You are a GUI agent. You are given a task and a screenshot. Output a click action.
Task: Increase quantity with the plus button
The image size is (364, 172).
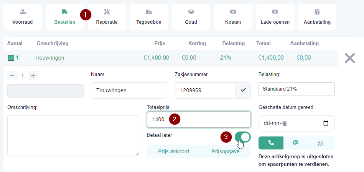point(33,76)
